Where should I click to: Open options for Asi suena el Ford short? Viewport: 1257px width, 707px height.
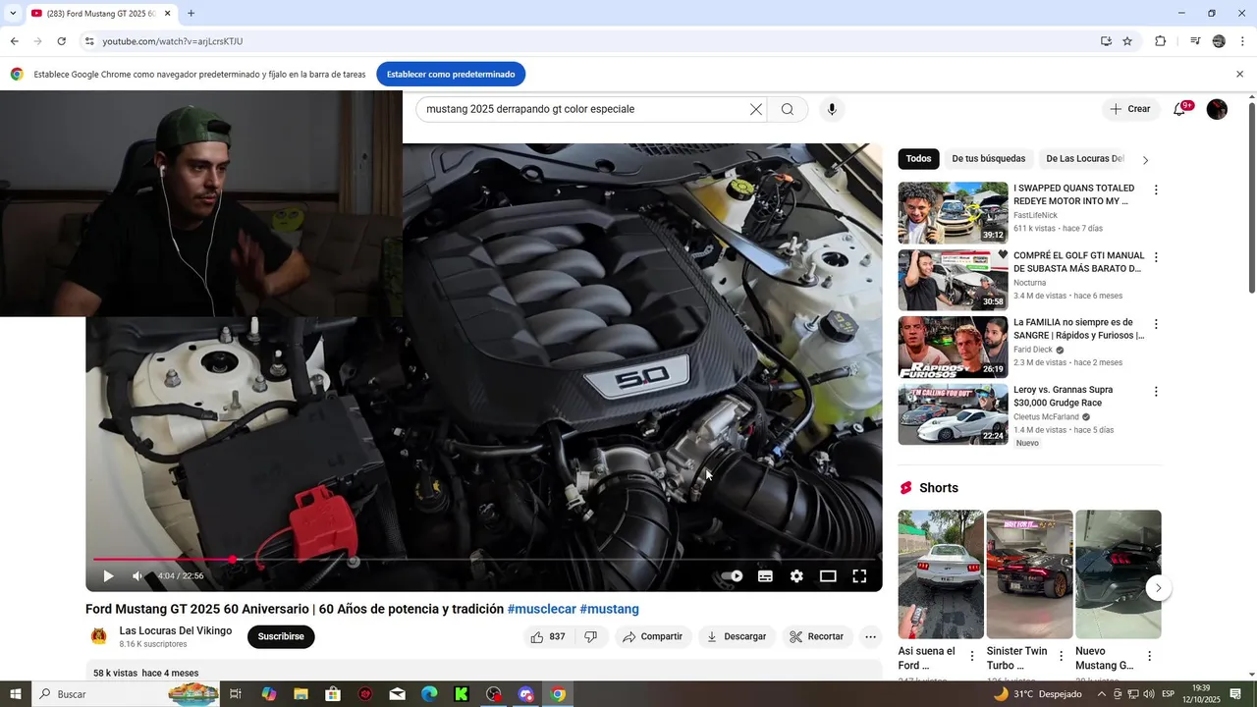972,656
